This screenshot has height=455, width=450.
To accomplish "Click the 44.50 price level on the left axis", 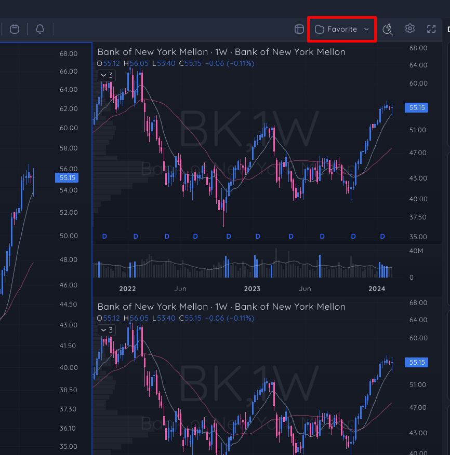I will (x=69, y=305).
